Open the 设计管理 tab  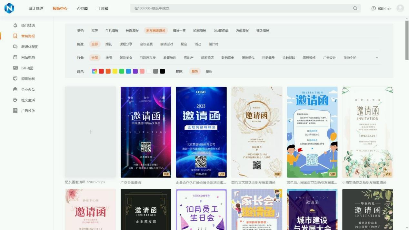[36, 8]
